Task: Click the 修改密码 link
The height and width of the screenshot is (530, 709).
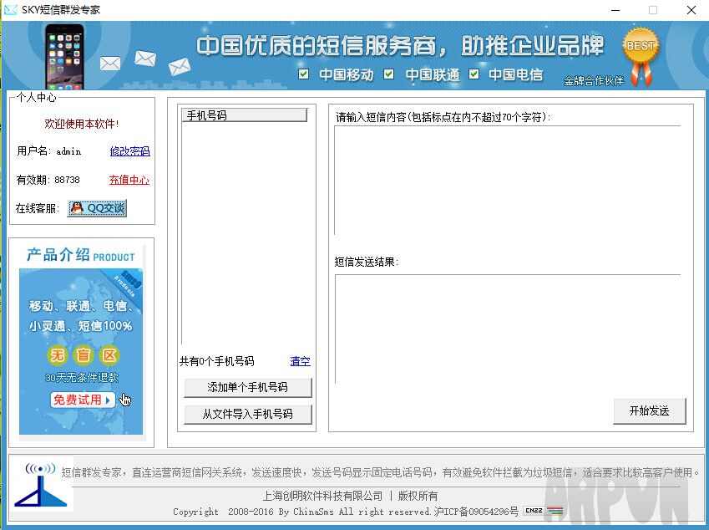Action: [129, 151]
